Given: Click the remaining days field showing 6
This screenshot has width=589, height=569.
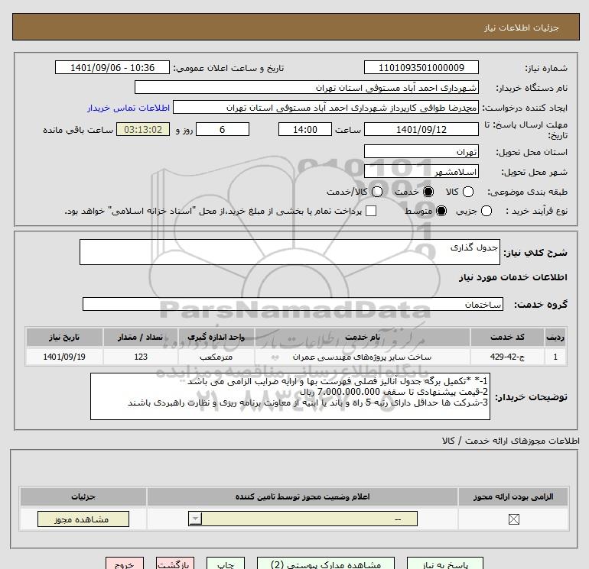Looking at the screenshot, I should (223, 129).
